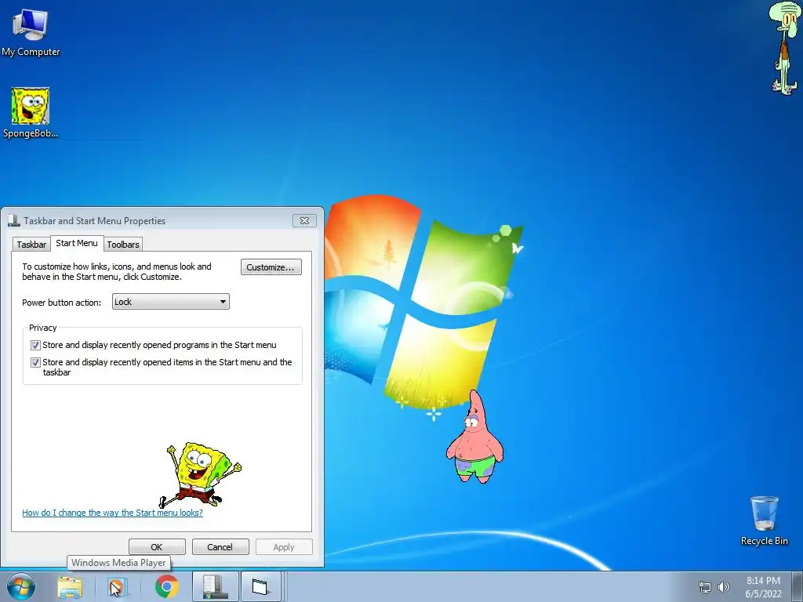Select Taskbar Properties taskbar button
This screenshot has height=602, width=803.
point(216,586)
